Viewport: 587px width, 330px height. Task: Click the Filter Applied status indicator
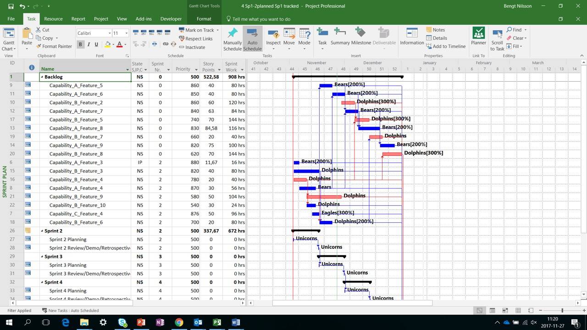19,310
